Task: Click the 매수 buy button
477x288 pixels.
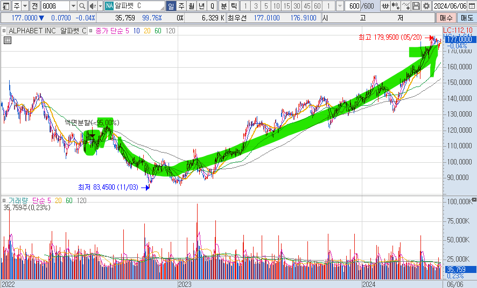Action: coord(446,18)
